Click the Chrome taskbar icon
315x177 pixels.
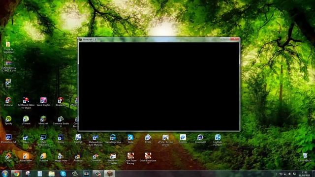pos(16,174)
